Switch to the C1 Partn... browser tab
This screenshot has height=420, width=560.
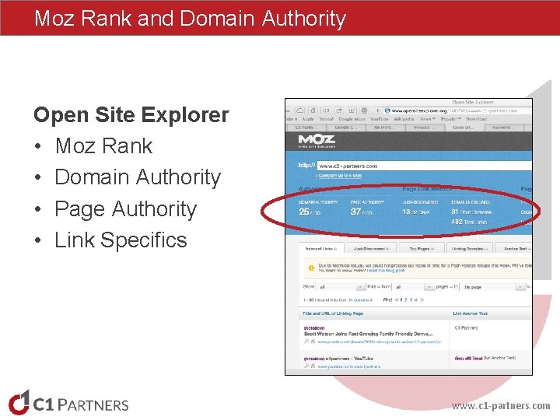[x=306, y=127]
